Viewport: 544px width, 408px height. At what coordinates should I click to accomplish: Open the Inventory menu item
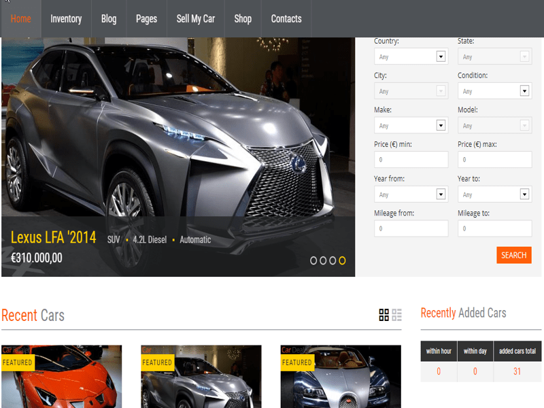[66, 19]
